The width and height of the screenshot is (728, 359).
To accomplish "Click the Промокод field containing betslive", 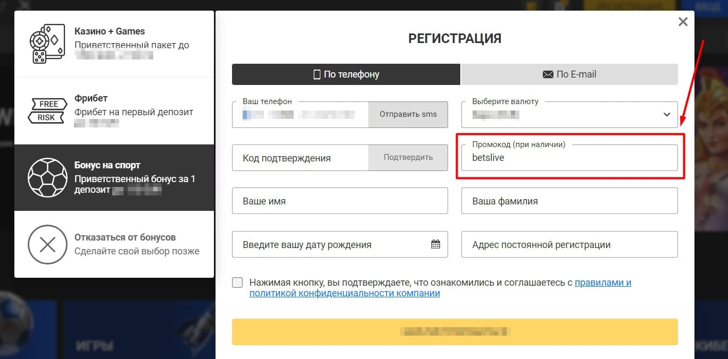I will coord(569,158).
